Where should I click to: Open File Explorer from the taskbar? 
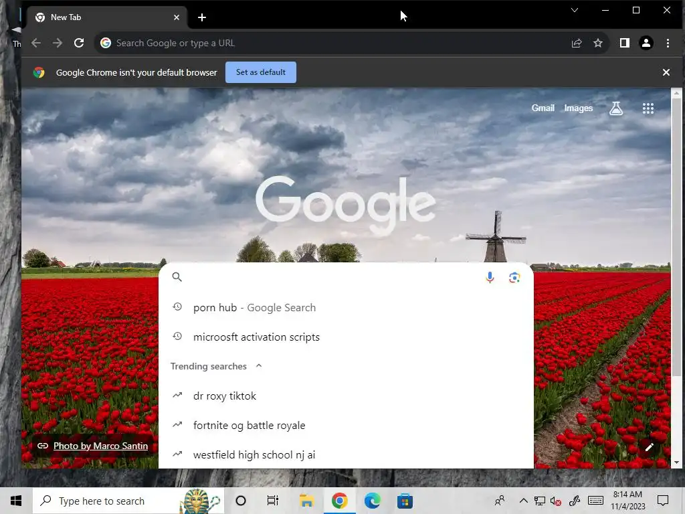pos(306,501)
